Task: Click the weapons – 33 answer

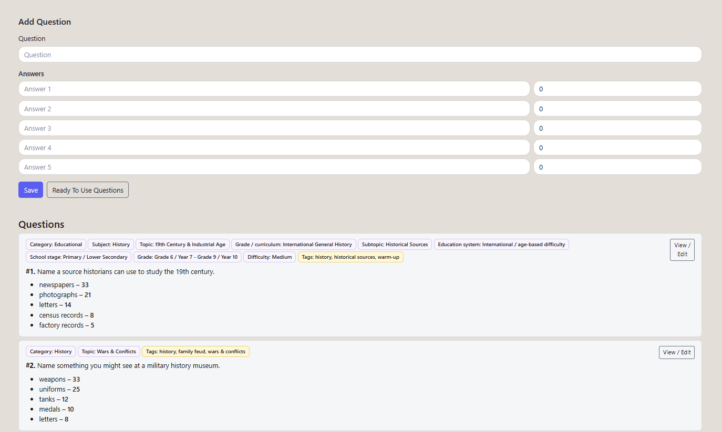Action: 59,380
